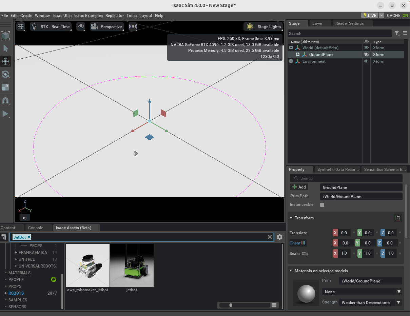The image size is (410, 316).
Task: Click the Prim Path field
Action: click(x=361, y=197)
